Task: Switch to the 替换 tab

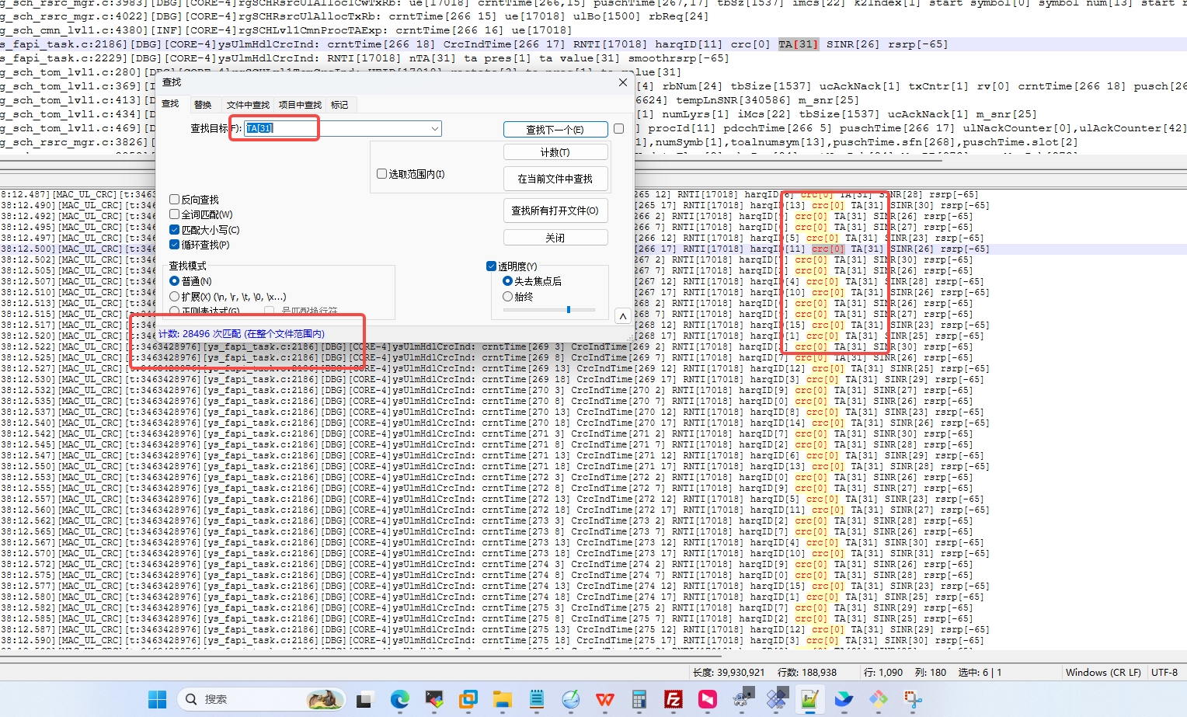Action: [x=203, y=105]
